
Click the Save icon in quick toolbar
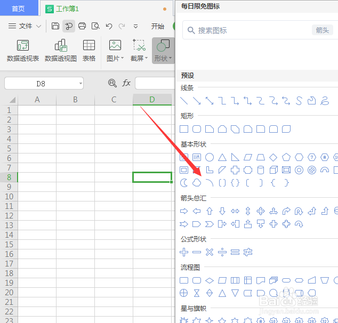[x=55, y=26]
